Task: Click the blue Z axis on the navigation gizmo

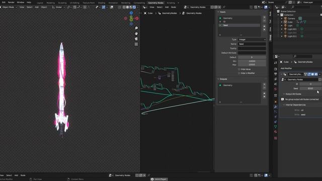Action: 131,13
